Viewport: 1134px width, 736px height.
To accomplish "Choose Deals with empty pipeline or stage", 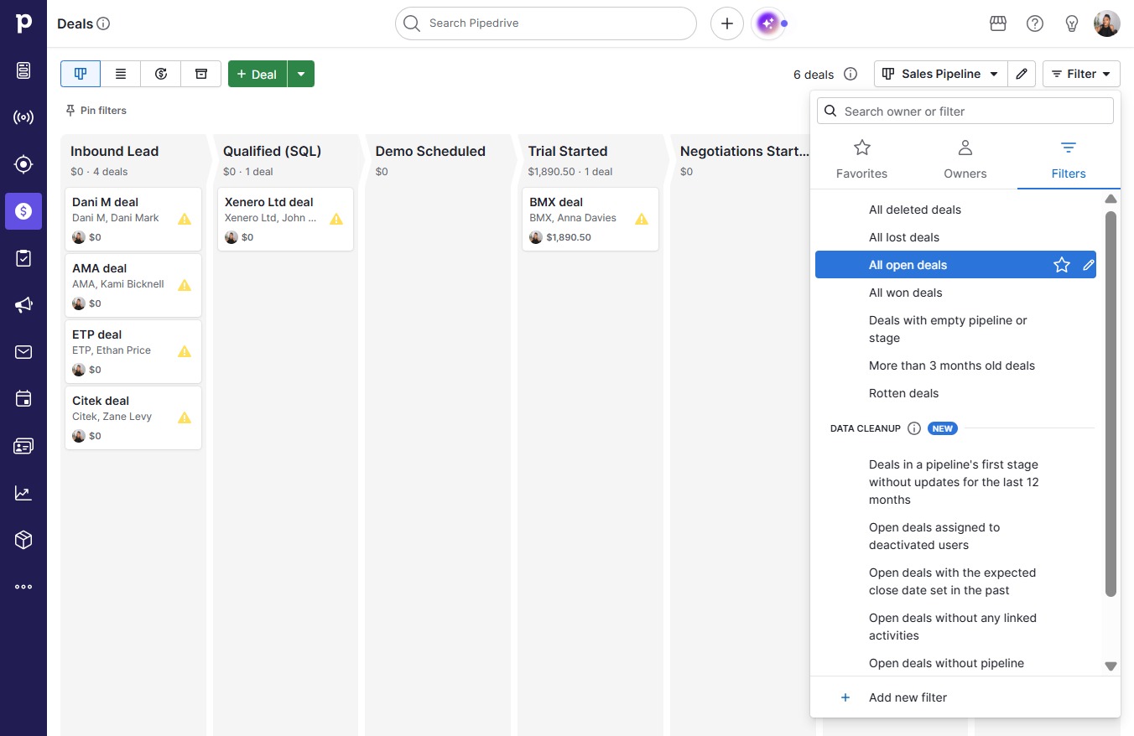I will point(955,329).
